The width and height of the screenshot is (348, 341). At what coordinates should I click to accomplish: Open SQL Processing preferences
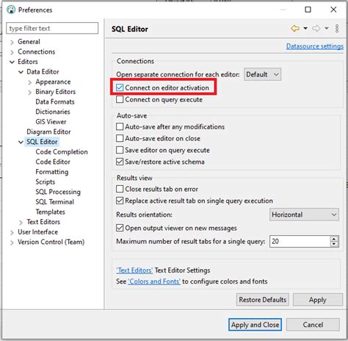tap(58, 192)
